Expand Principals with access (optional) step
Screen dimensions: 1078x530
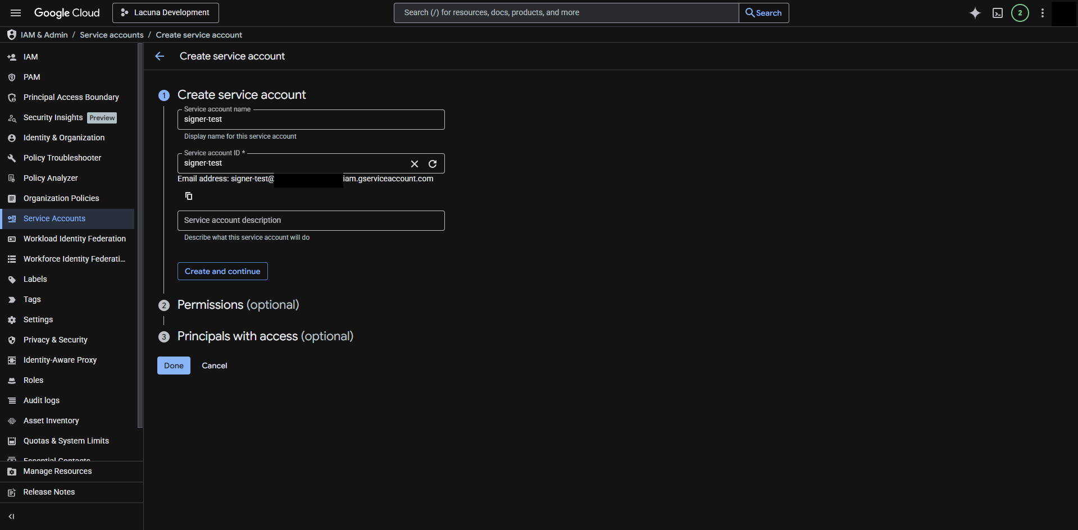pyautogui.click(x=265, y=336)
